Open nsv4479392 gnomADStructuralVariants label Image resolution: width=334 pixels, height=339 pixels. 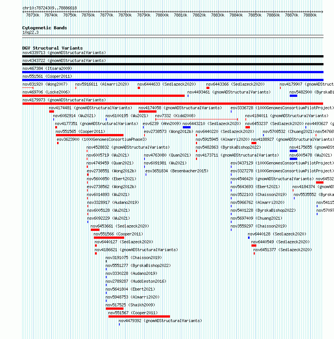tap(160, 321)
